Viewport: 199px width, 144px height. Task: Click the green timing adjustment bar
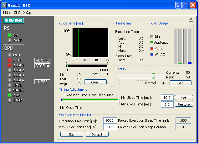[x=90, y=100]
